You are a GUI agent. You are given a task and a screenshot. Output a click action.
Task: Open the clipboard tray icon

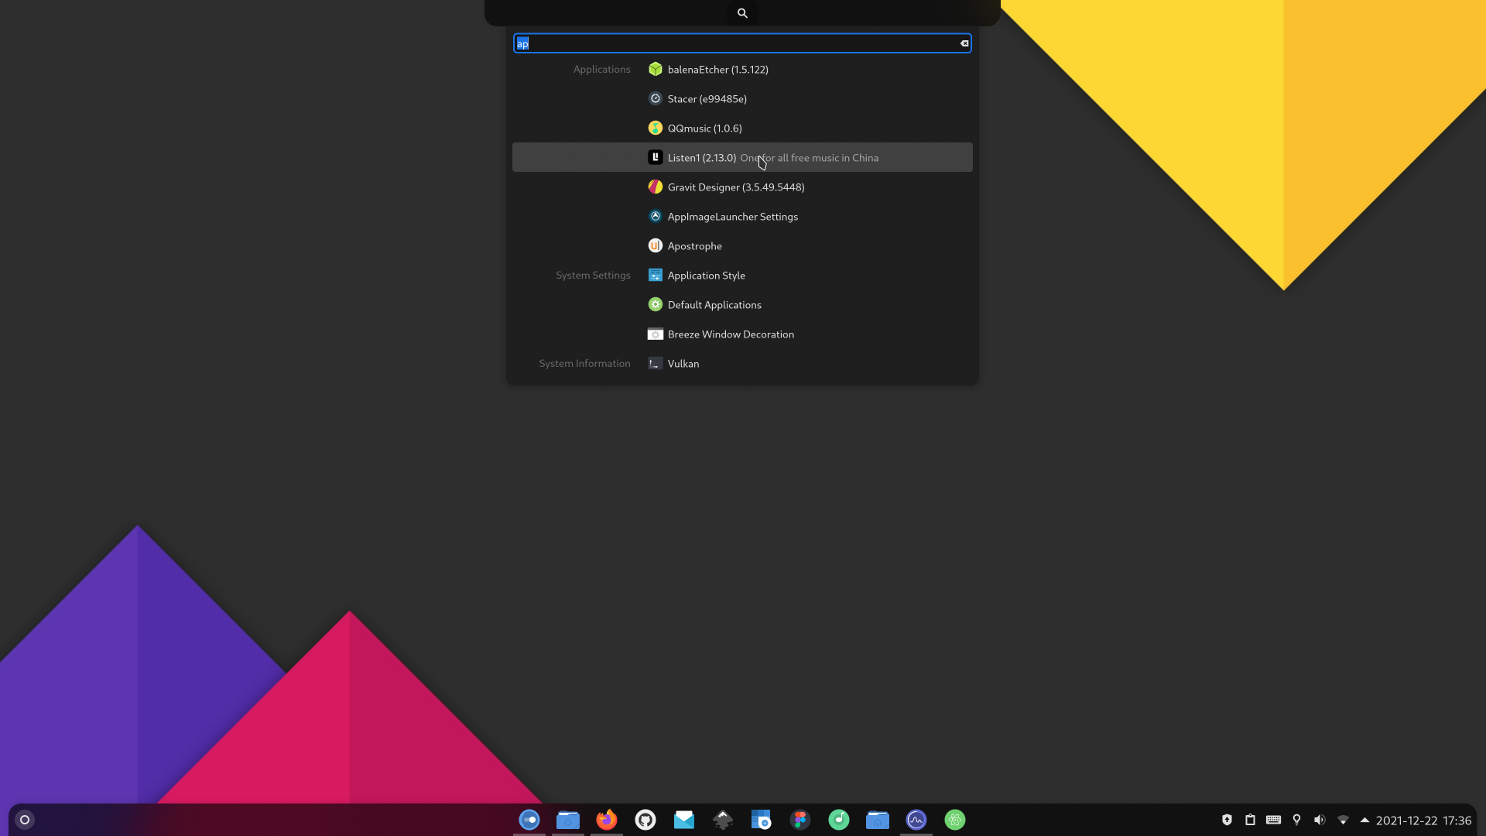[1250, 820]
